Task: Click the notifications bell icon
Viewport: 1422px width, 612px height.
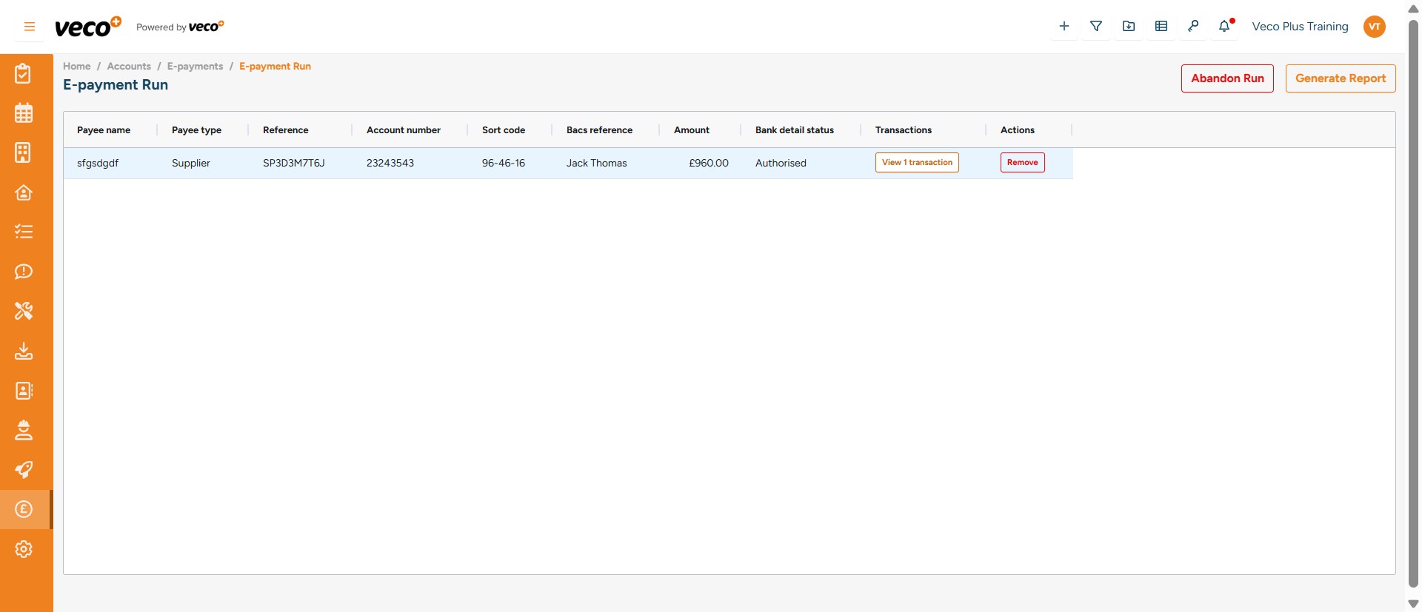Action: (x=1224, y=27)
